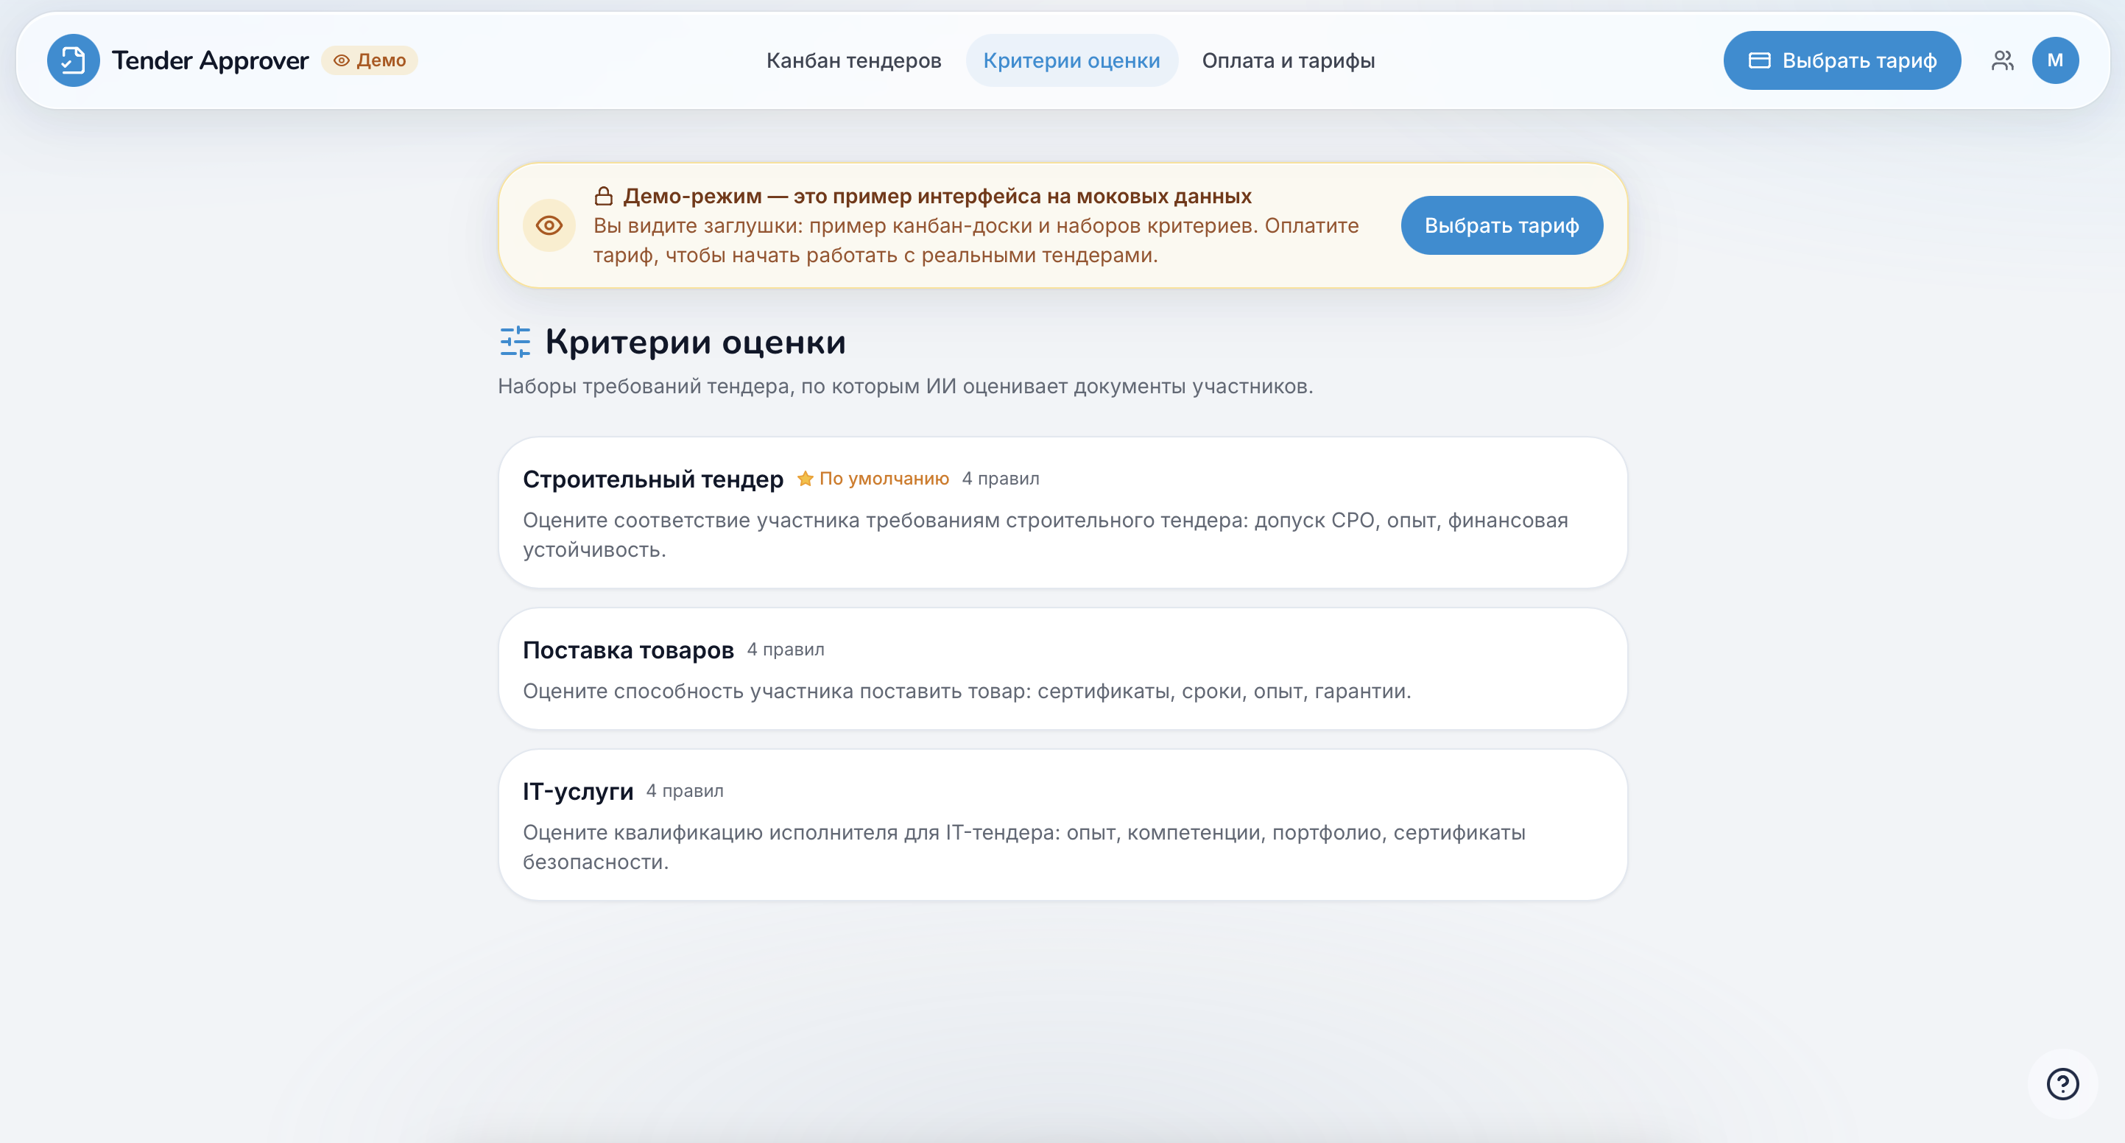Viewport: 2125px width, 1143px height.
Task: Go to Оплата и тарифы tab
Action: [1288, 60]
